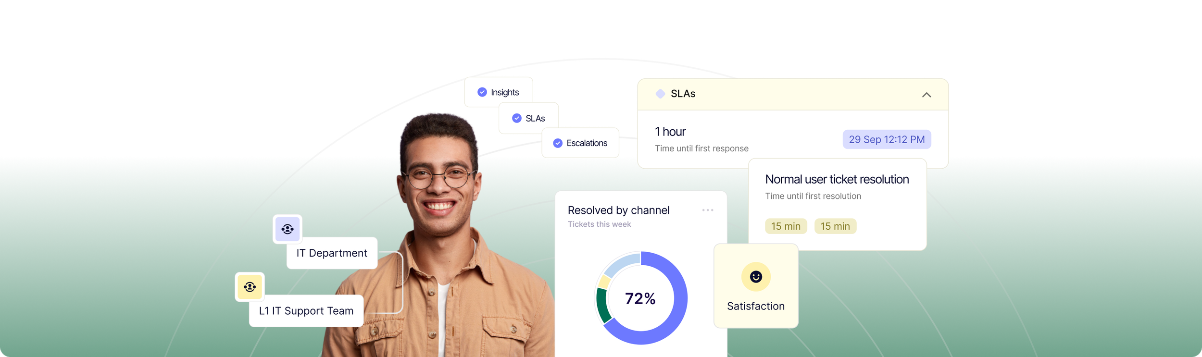Open the IT Department label
Viewport: 1202px width, 357px height.
[x=332, y=253]
